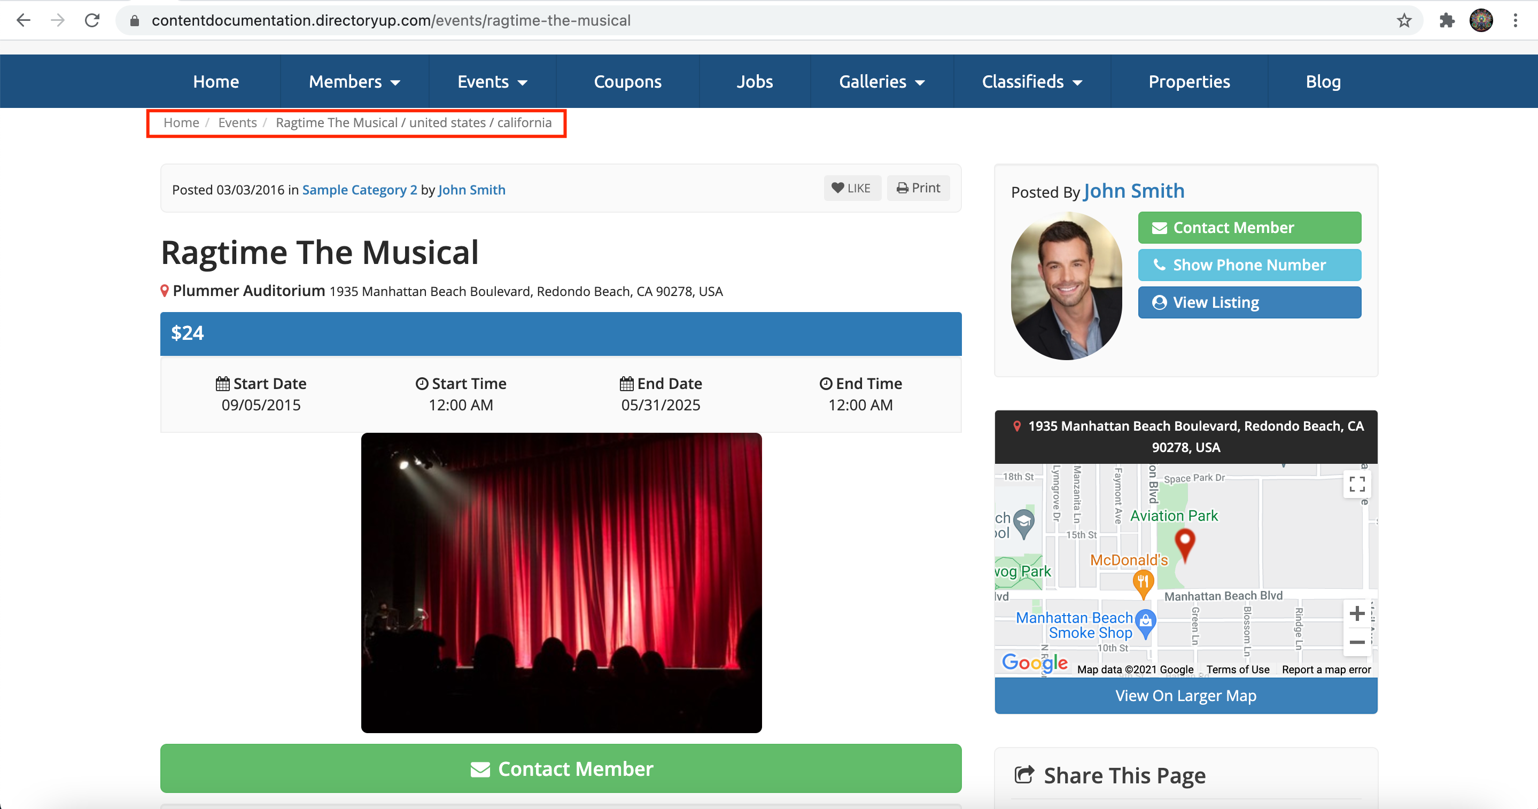
Task: Go to the Coupons menu item
Action: tap(627, 82)
